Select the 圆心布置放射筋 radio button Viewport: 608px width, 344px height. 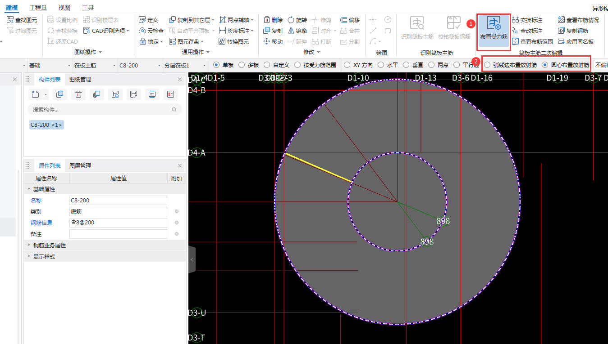pyautogui.click(x=545, y=65)
